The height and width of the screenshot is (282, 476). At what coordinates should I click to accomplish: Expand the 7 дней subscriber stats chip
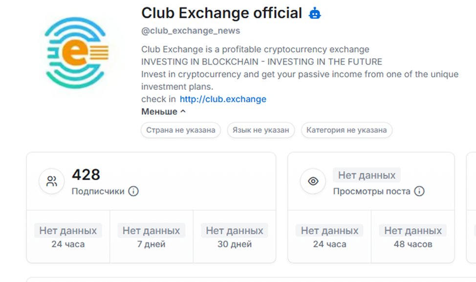(x=151, y=230)
